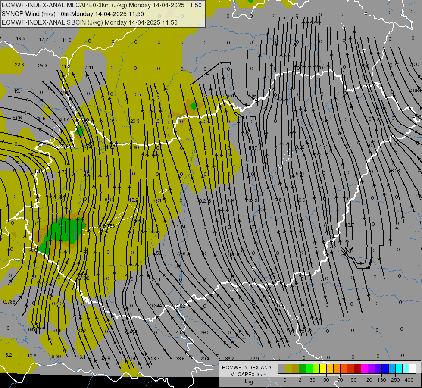Pick the pure blue legend swatch
The width and height of the screenshot is (422, 388).
[385, 369]
